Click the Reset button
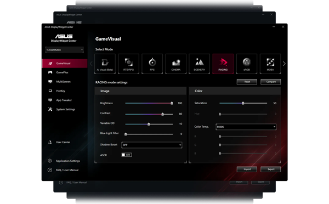 coord(247,82)
